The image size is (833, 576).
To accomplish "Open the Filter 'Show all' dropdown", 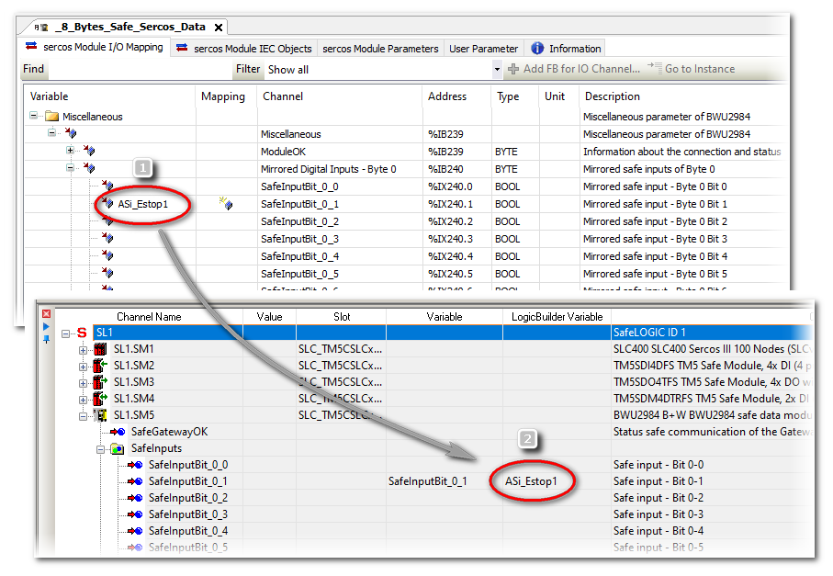I will point(497,69).
